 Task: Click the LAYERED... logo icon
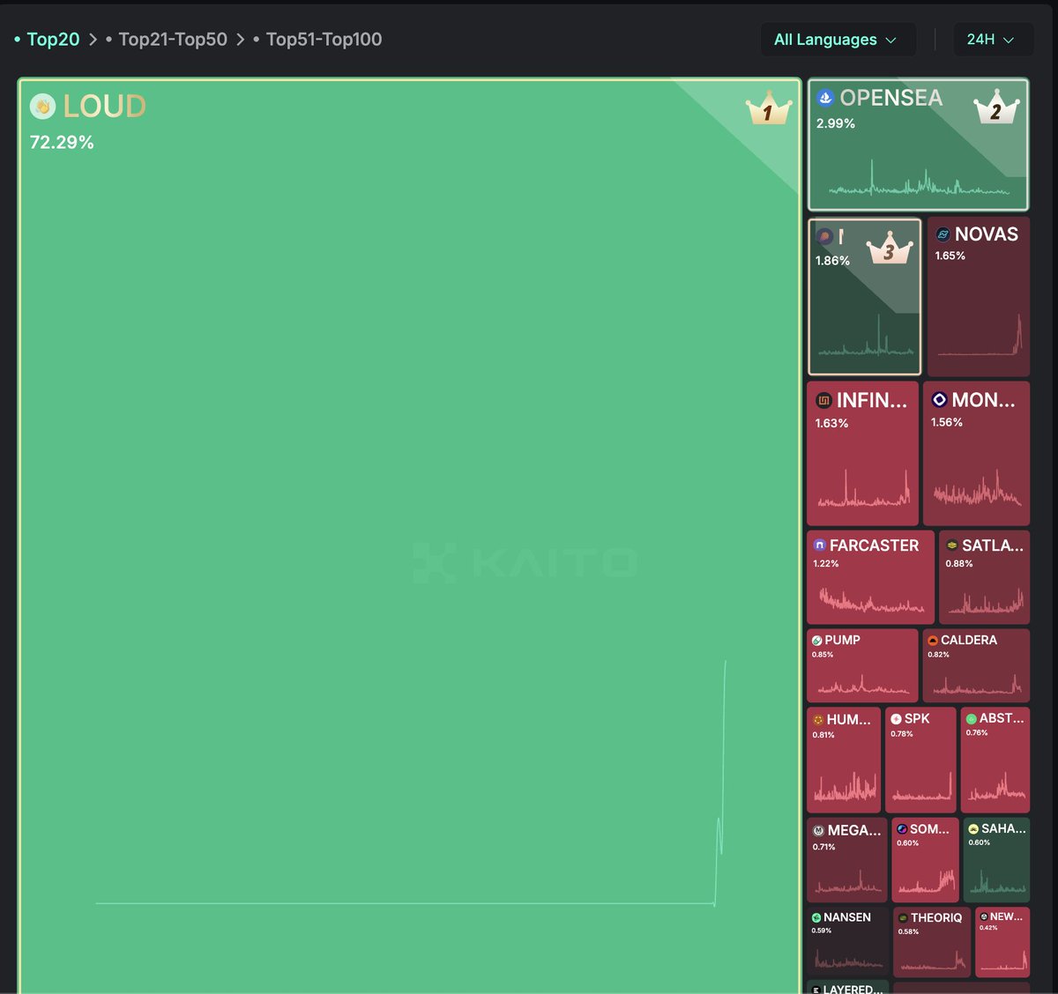(816, 990)
